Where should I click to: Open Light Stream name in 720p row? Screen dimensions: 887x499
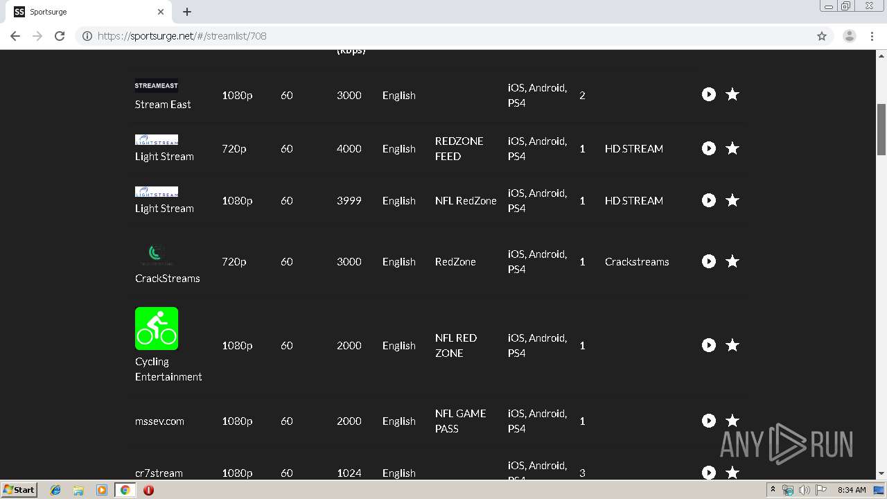pos(164,157)
